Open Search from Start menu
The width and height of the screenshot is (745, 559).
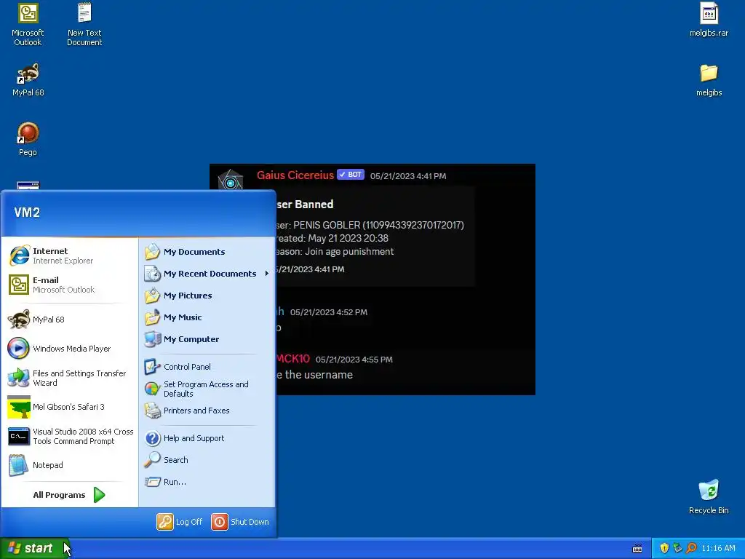[207, 460]
